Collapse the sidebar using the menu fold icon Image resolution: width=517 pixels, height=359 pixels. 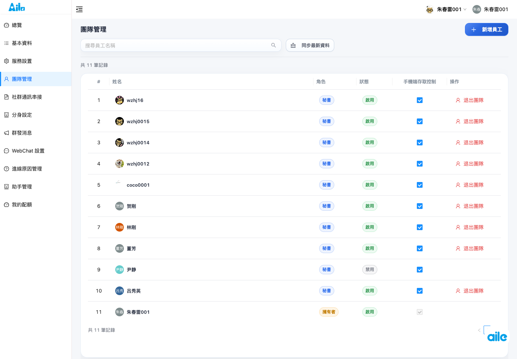point(79,9)
